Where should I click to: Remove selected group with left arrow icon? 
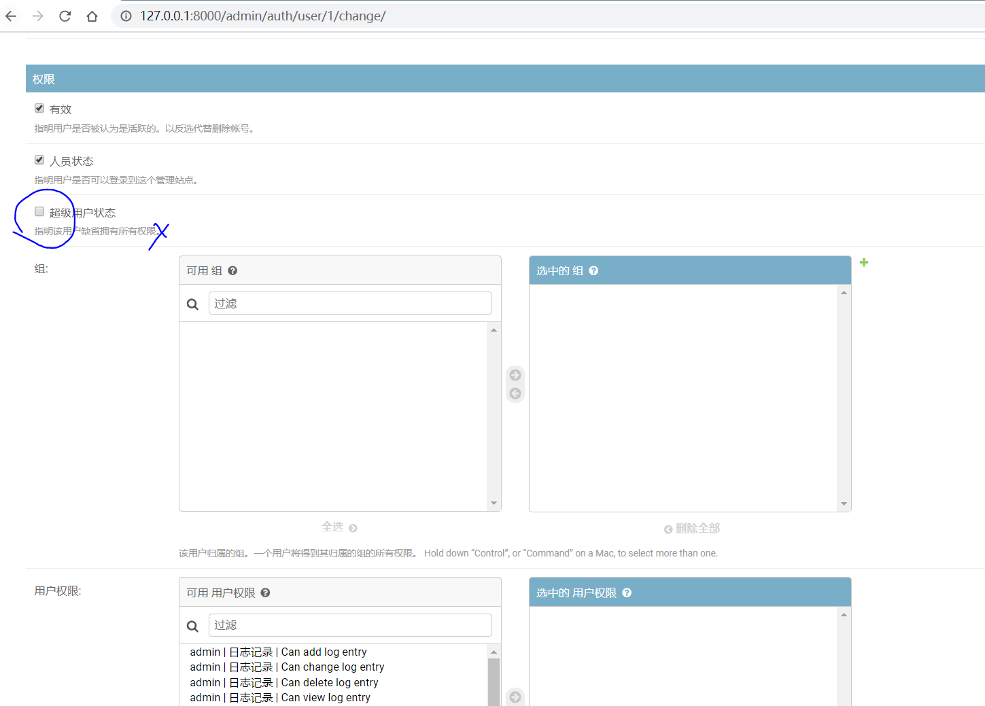tap(515, 393)
